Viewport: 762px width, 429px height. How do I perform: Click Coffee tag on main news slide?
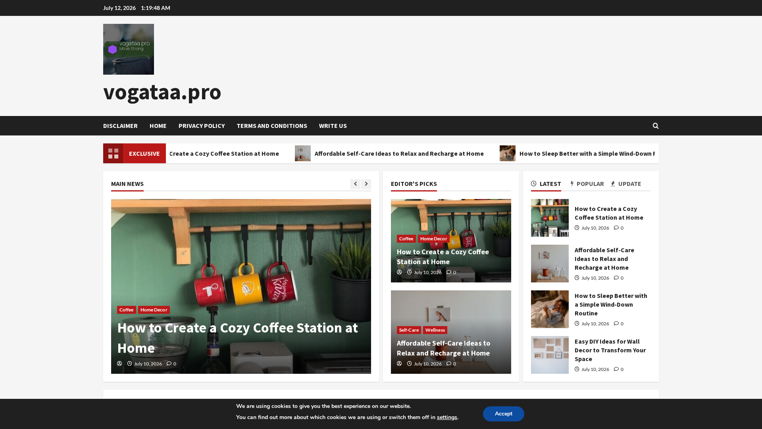click(127, 310)
